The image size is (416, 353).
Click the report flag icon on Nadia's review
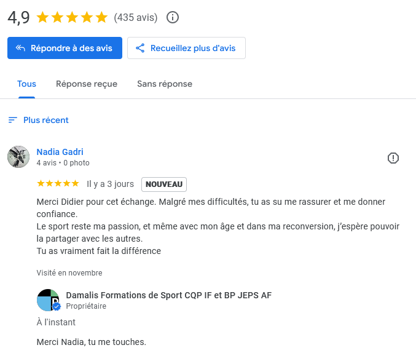point(393,158)
